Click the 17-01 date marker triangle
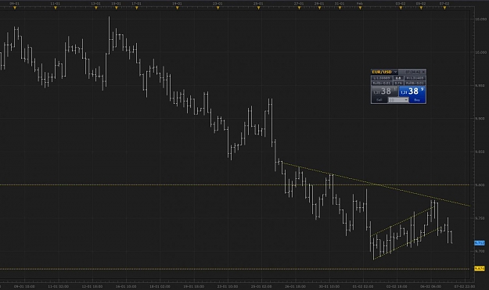 coord(136,8)
